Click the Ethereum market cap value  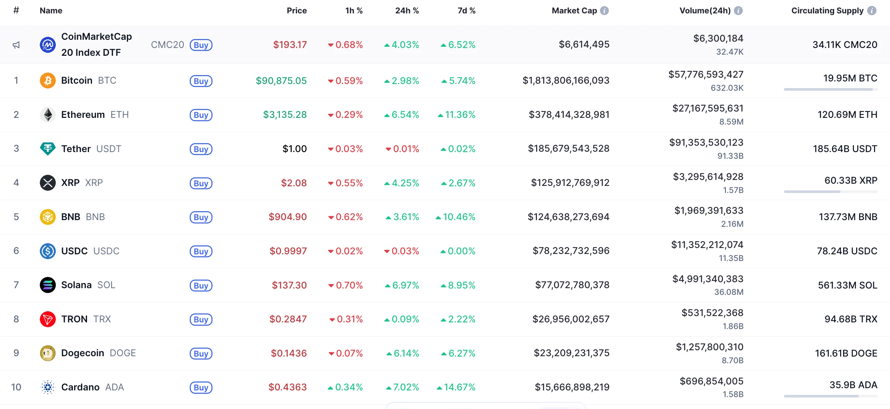pos(569,115)
